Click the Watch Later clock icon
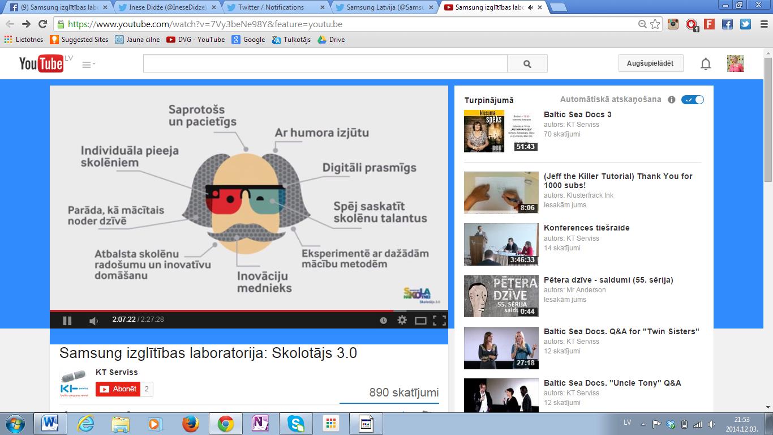773x435 pixels. (x=383, y=321)
